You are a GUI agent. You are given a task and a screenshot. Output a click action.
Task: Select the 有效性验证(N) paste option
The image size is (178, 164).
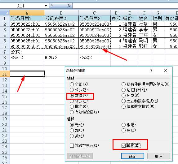(x=84, y=112)
